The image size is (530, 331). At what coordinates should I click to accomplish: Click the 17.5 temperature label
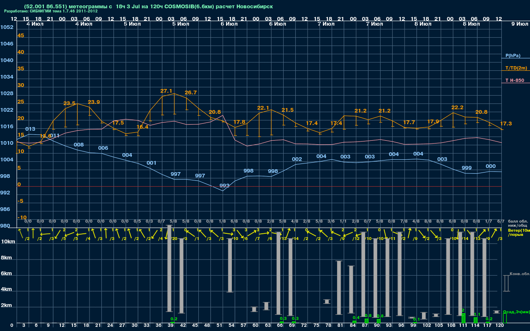[118, 123]
